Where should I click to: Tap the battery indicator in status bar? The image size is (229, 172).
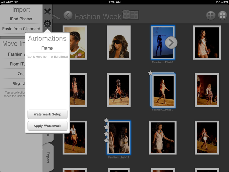click(x=223, y=2)
